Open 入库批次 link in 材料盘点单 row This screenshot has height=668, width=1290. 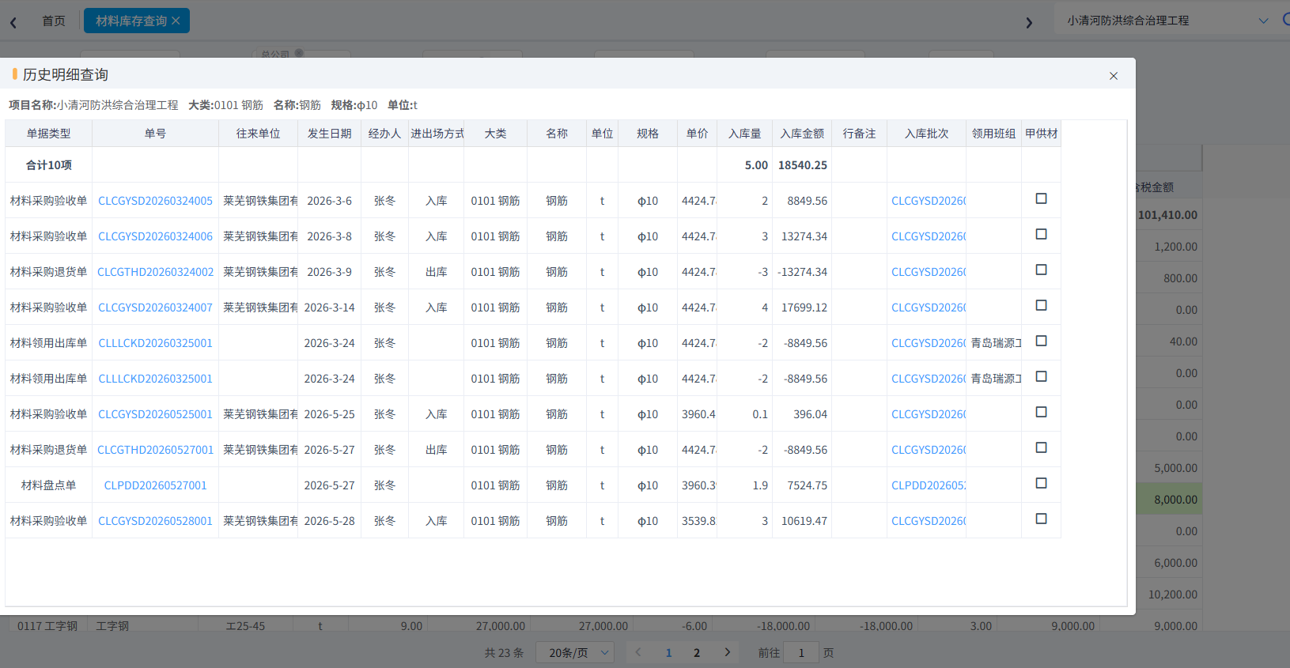click(929, 485)
